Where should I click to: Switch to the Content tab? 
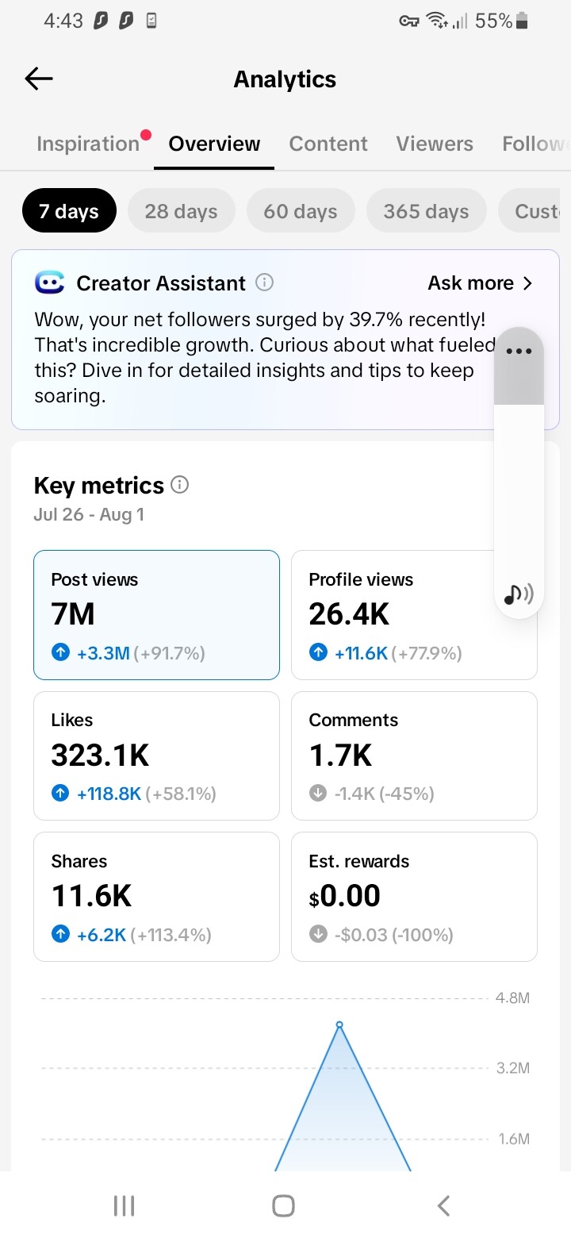pyautogui.click(x=328, y=144)
